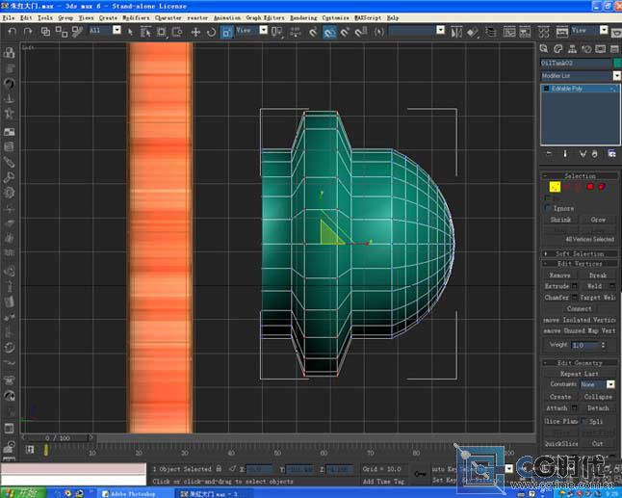Image resolution: width=622 pixels, height=498 pixels.
Task: Click the Grow selection button
Action: click(x=598, y=220)
